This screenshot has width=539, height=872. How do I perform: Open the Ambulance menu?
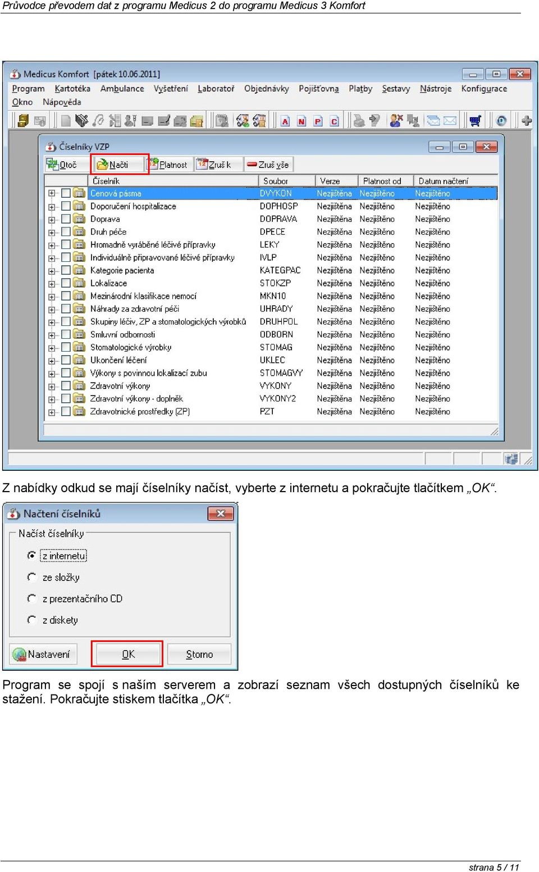(122, 89)
